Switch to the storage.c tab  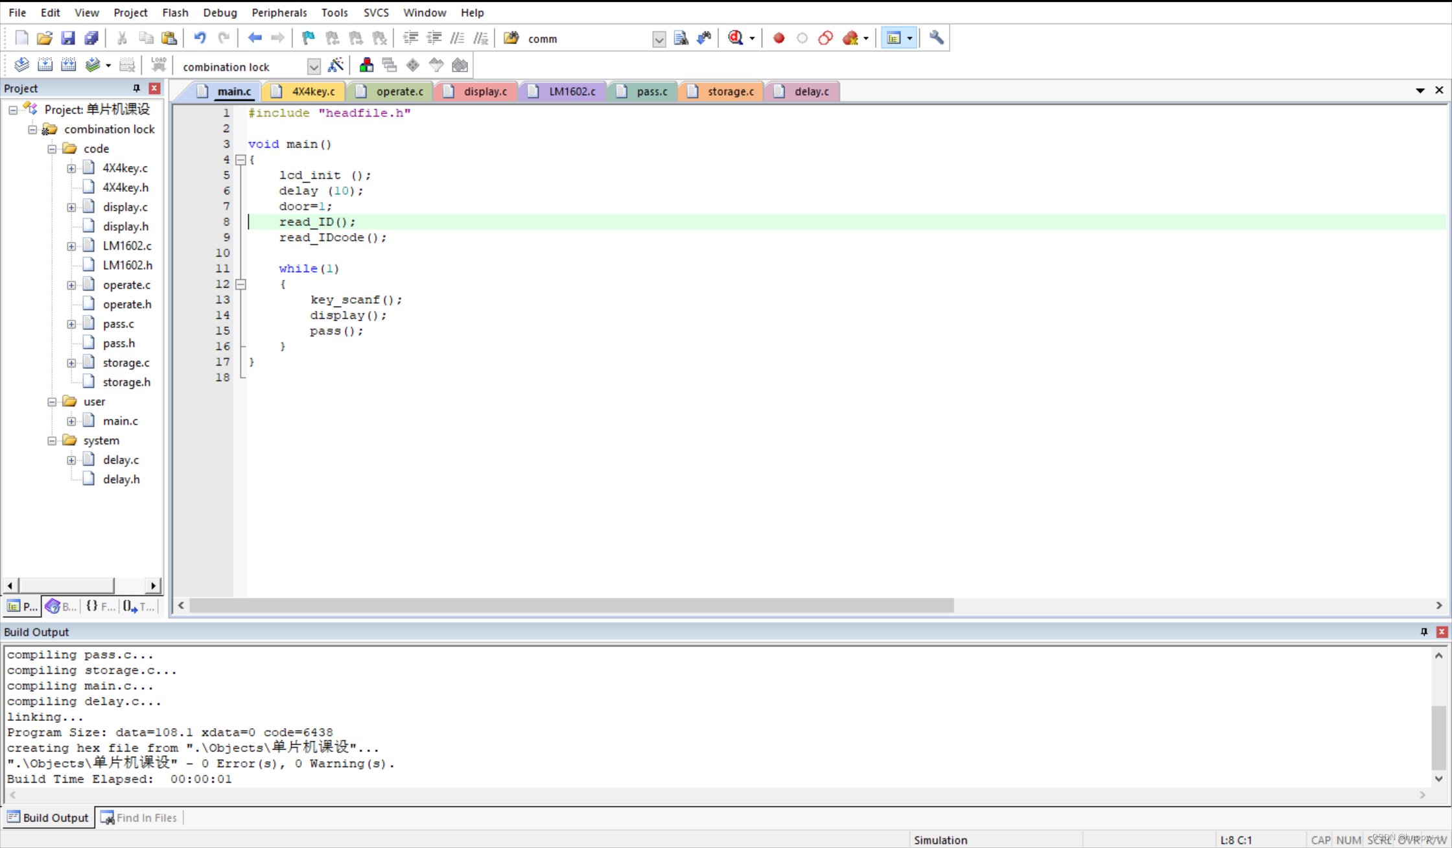(730, 91)
